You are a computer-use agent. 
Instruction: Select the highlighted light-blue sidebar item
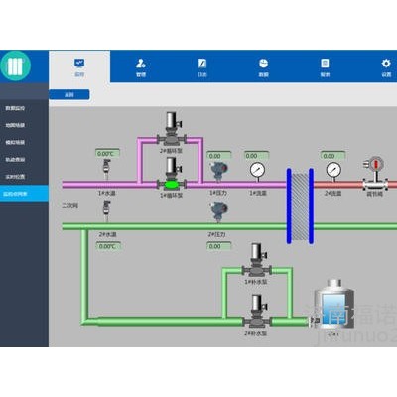(24, 194)
